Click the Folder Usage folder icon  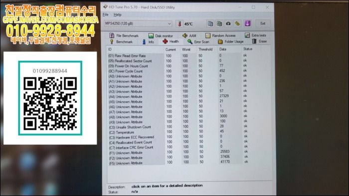220,41
